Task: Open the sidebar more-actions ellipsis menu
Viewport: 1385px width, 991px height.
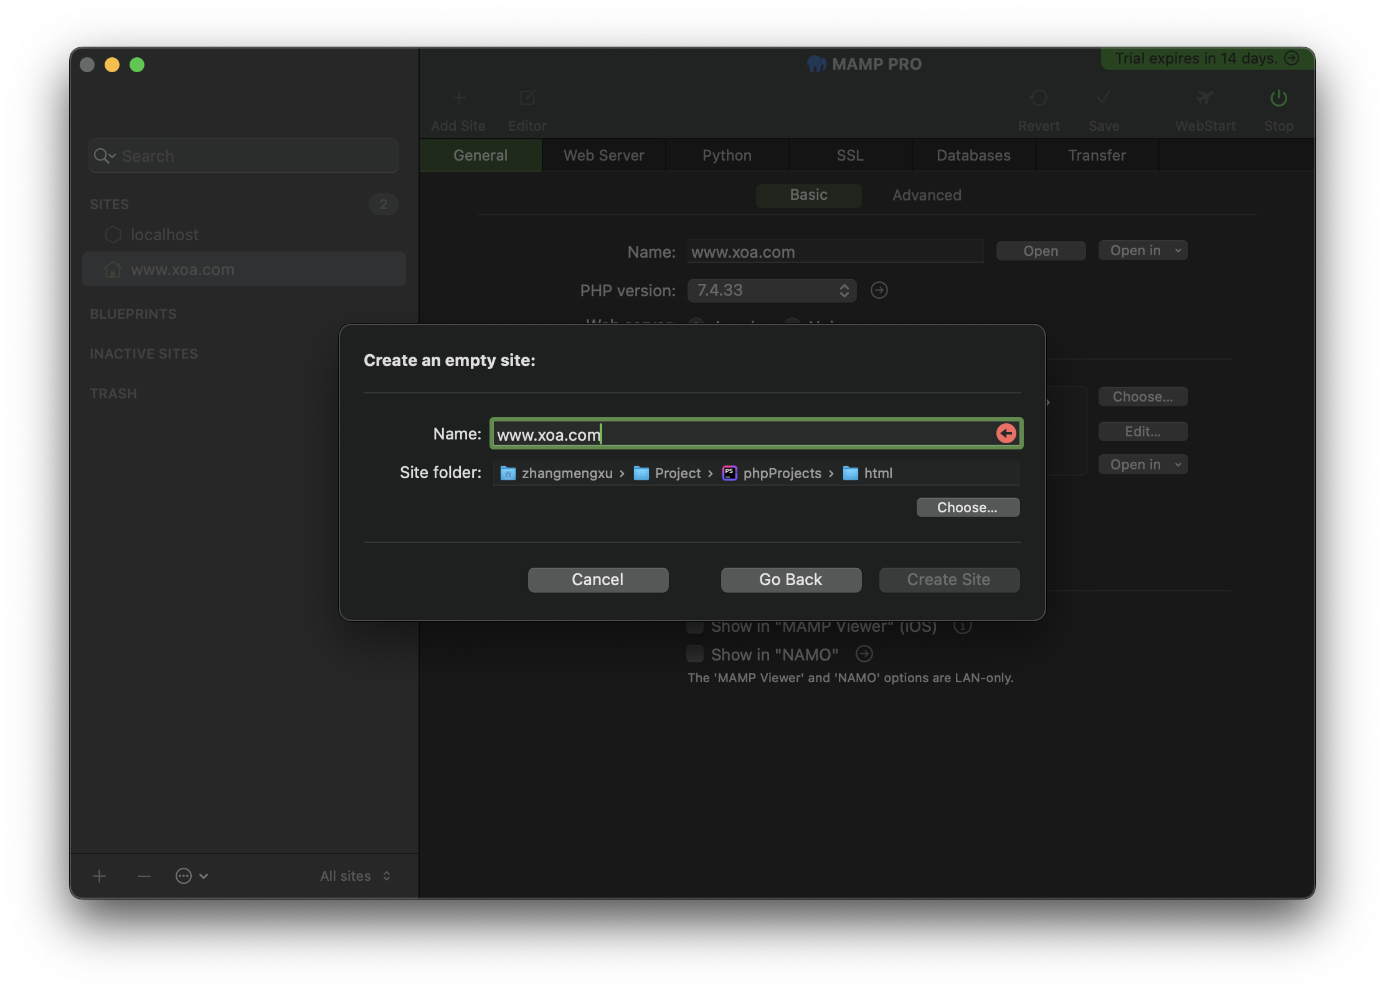Action: tap(191, 876)
